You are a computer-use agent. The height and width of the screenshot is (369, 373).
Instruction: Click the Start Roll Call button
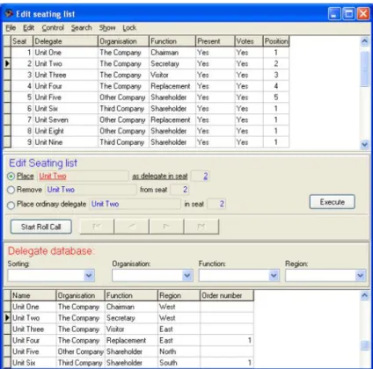click(x=41, y=227)
